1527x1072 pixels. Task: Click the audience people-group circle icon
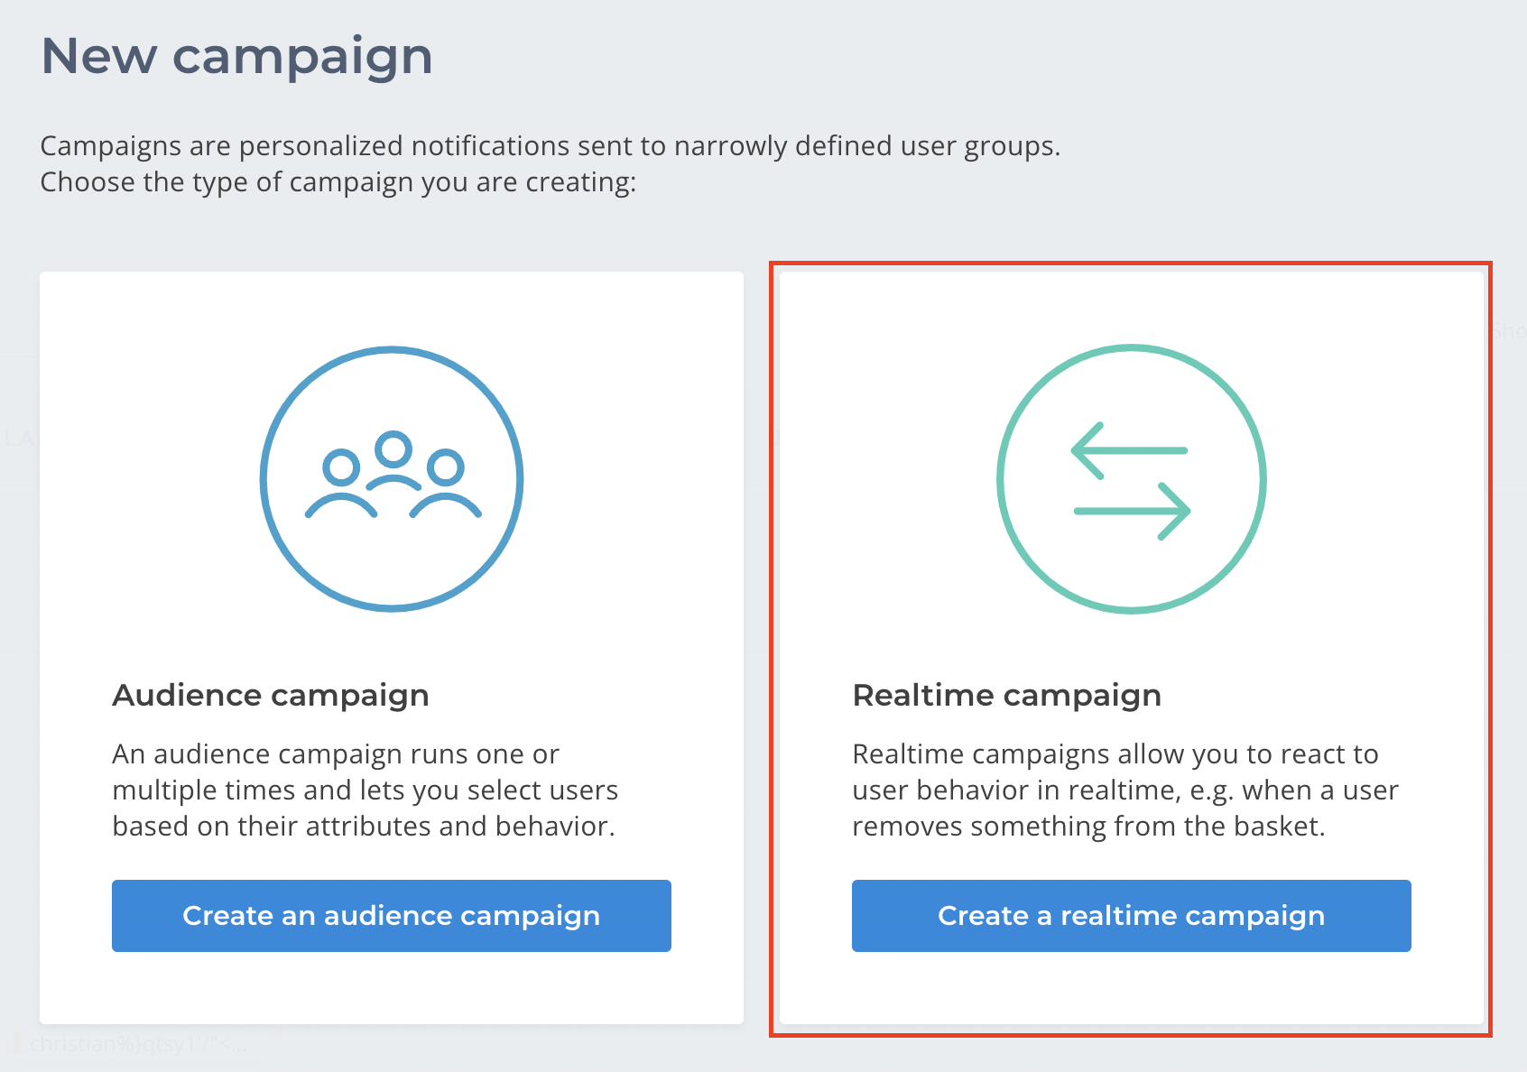coord(392,478)
